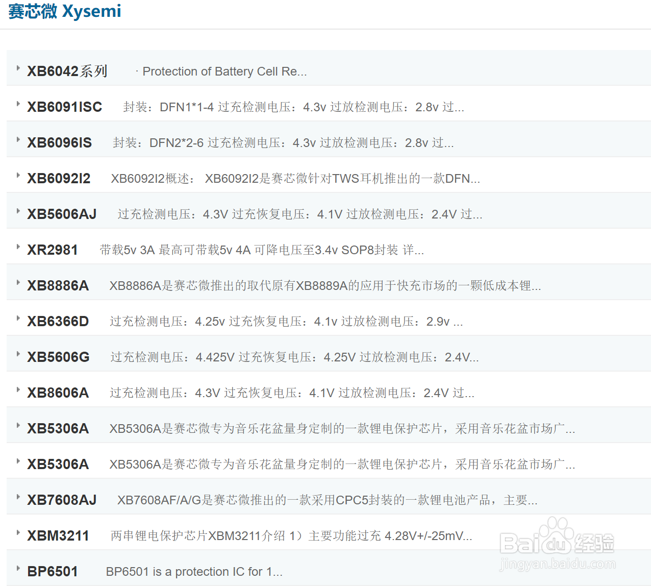651x586 pixels.
Task: Open the XB5606G product title
Action: pos(58,357)
